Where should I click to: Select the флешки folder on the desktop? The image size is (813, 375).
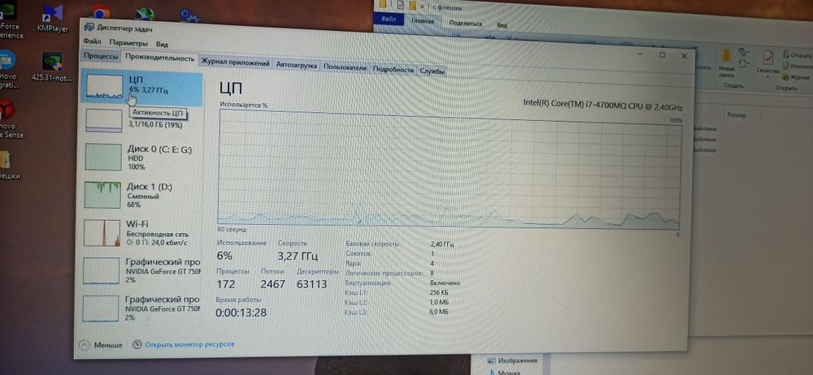coord(9,166)
